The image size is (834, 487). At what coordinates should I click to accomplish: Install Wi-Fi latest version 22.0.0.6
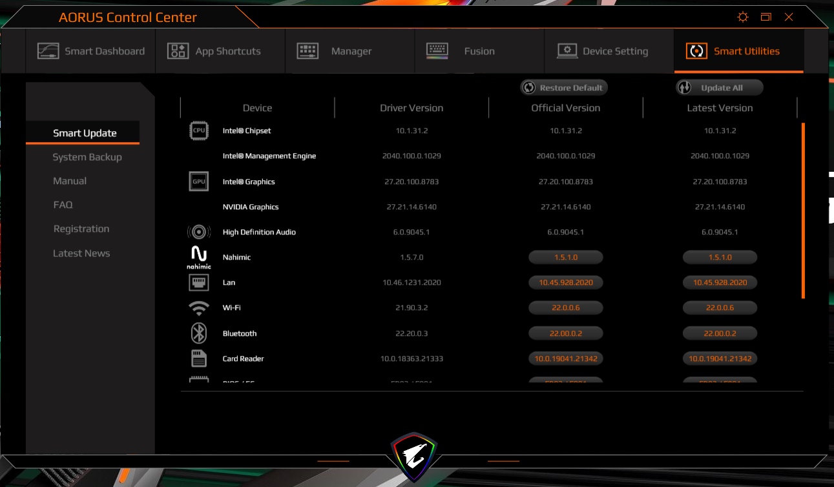coord(720,307)
